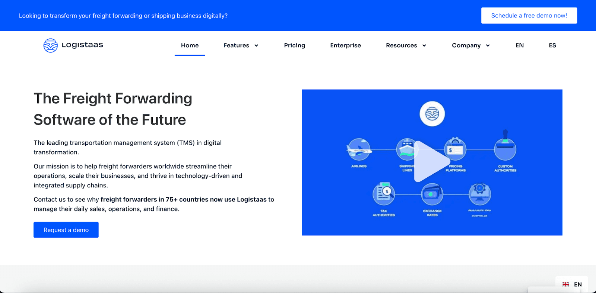
Task: Click the Pricing Platforms label in video
Action: 455,168
